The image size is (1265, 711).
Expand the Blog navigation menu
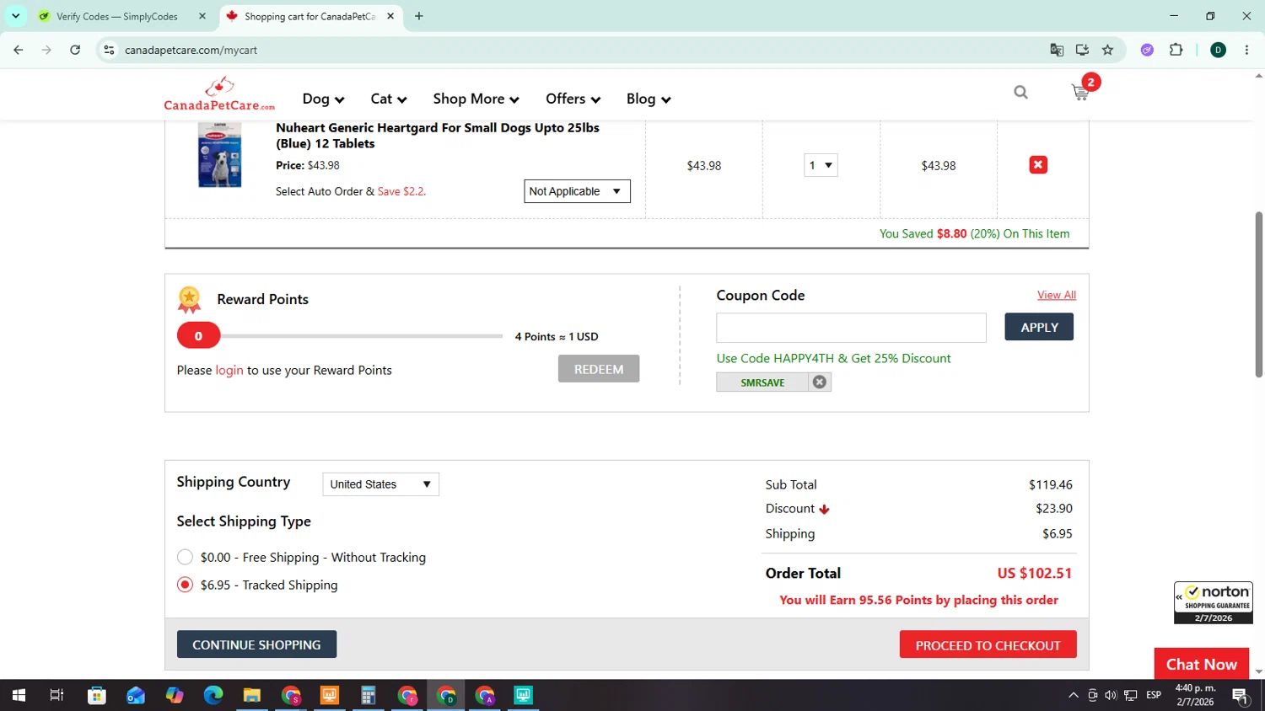[x=649, y=99]
